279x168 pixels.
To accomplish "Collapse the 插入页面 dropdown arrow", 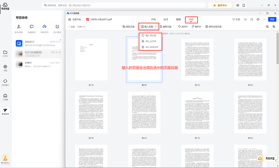I will (x=156, y=27).
